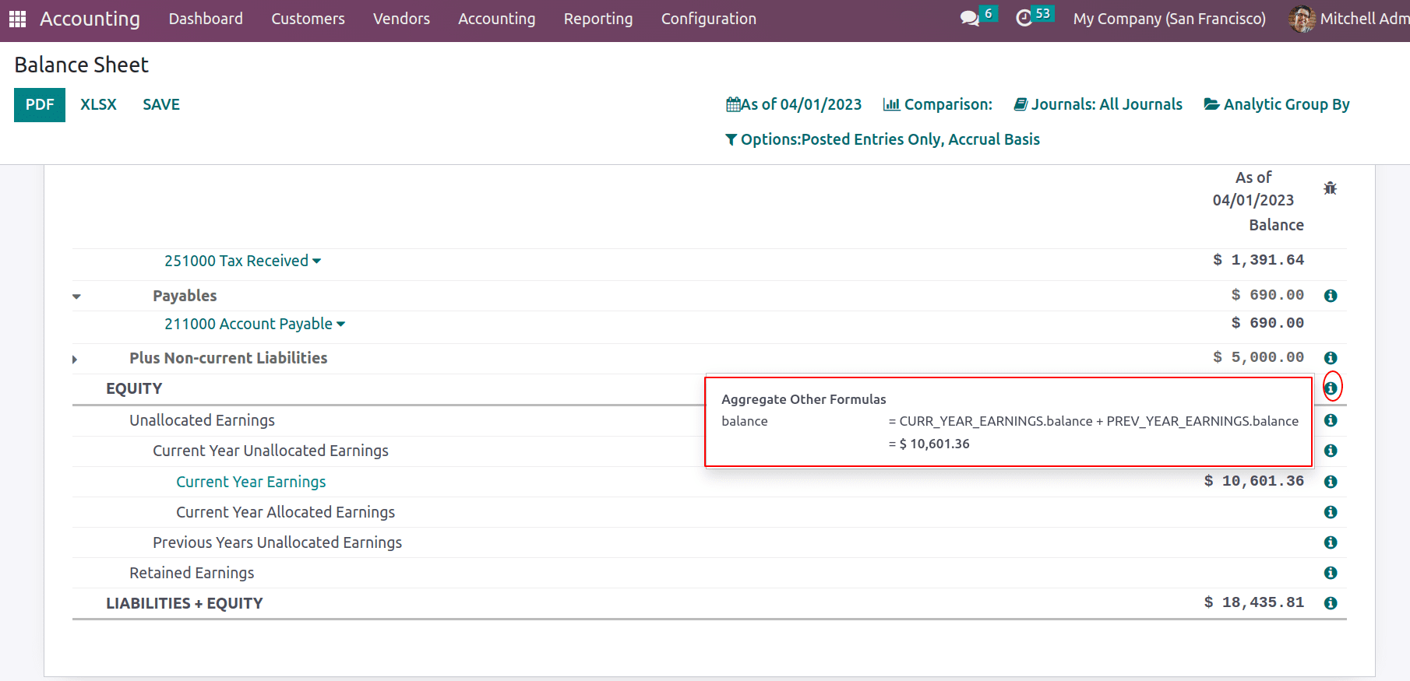Click Mitchell Admin user avatar
The height and width of the screenshot is (681, 1410).
point(1301,19)
